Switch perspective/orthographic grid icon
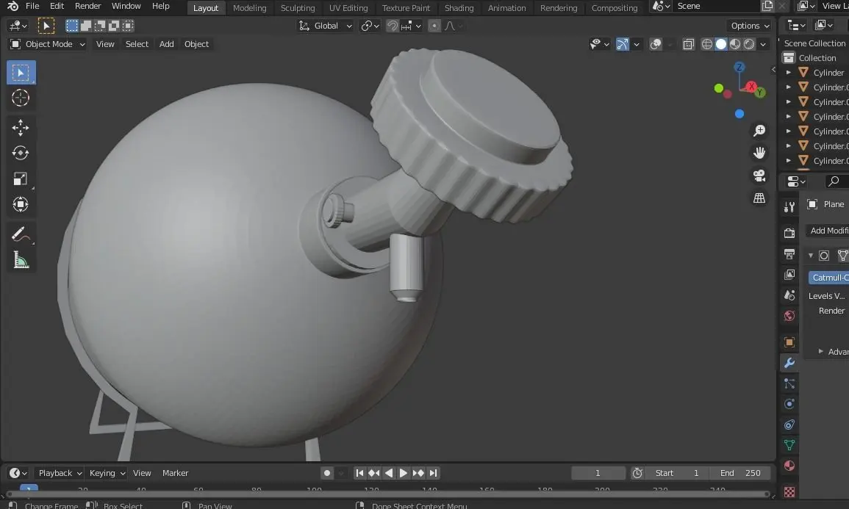The height and width of the screenshot is (509, 849). (x=759, y=198)
